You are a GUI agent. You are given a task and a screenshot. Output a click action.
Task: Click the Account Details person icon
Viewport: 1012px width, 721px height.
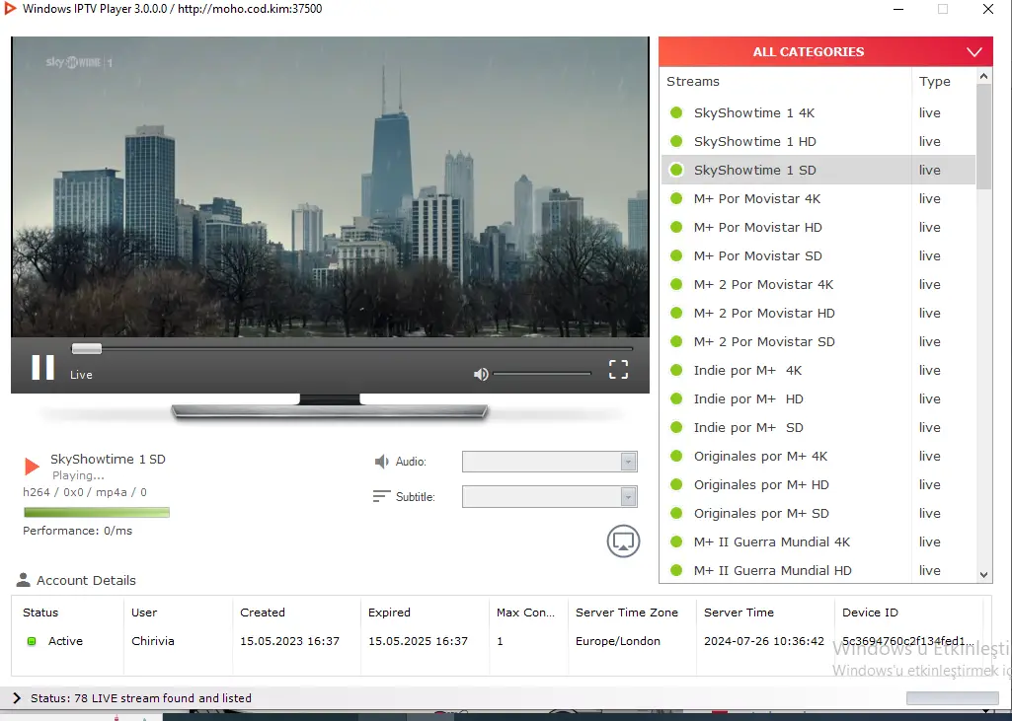(24, 580)
